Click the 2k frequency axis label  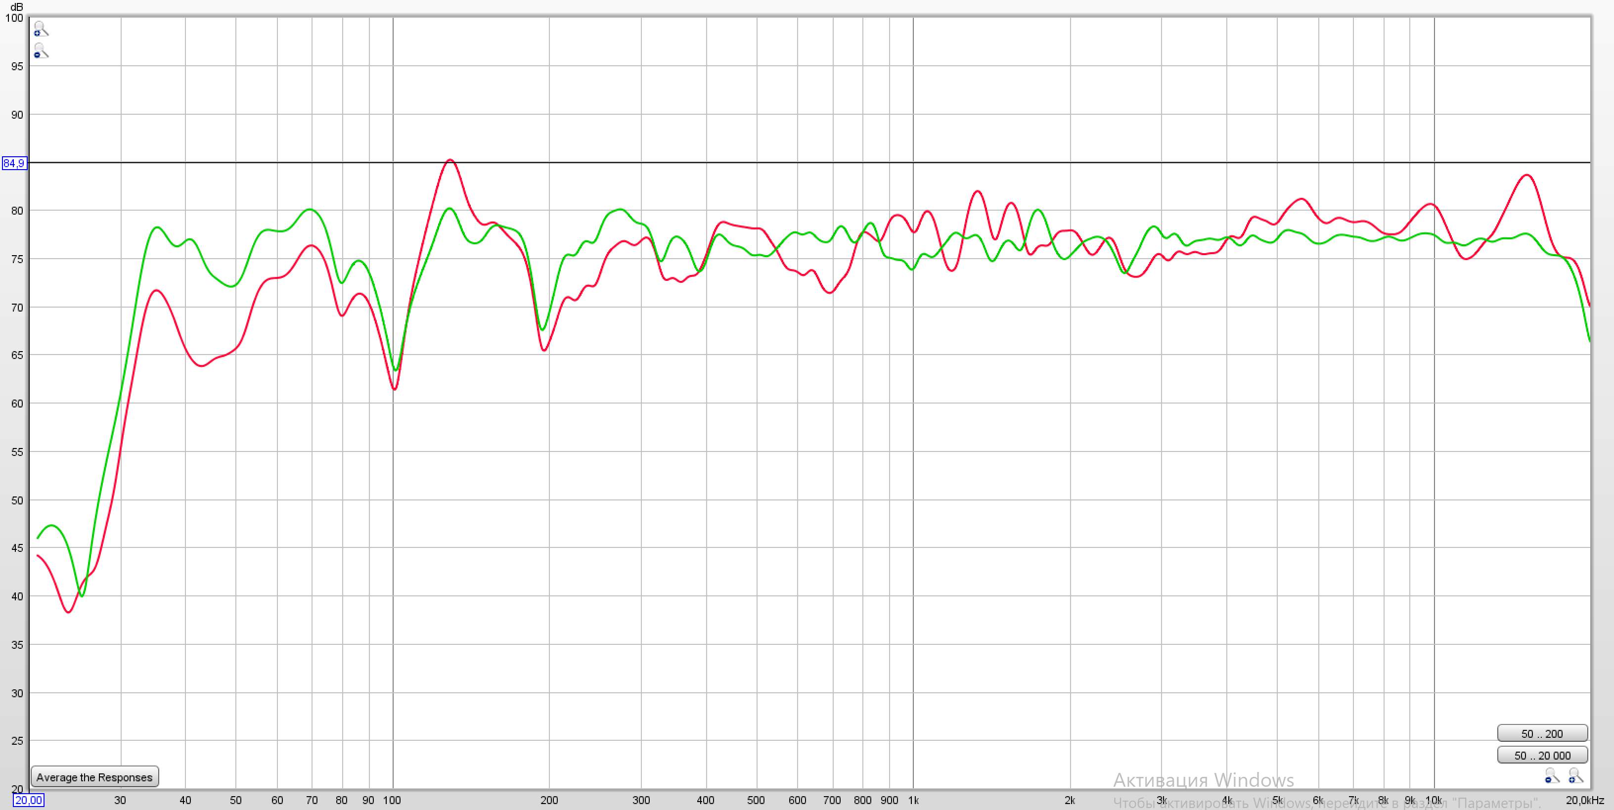point(1070,800)
